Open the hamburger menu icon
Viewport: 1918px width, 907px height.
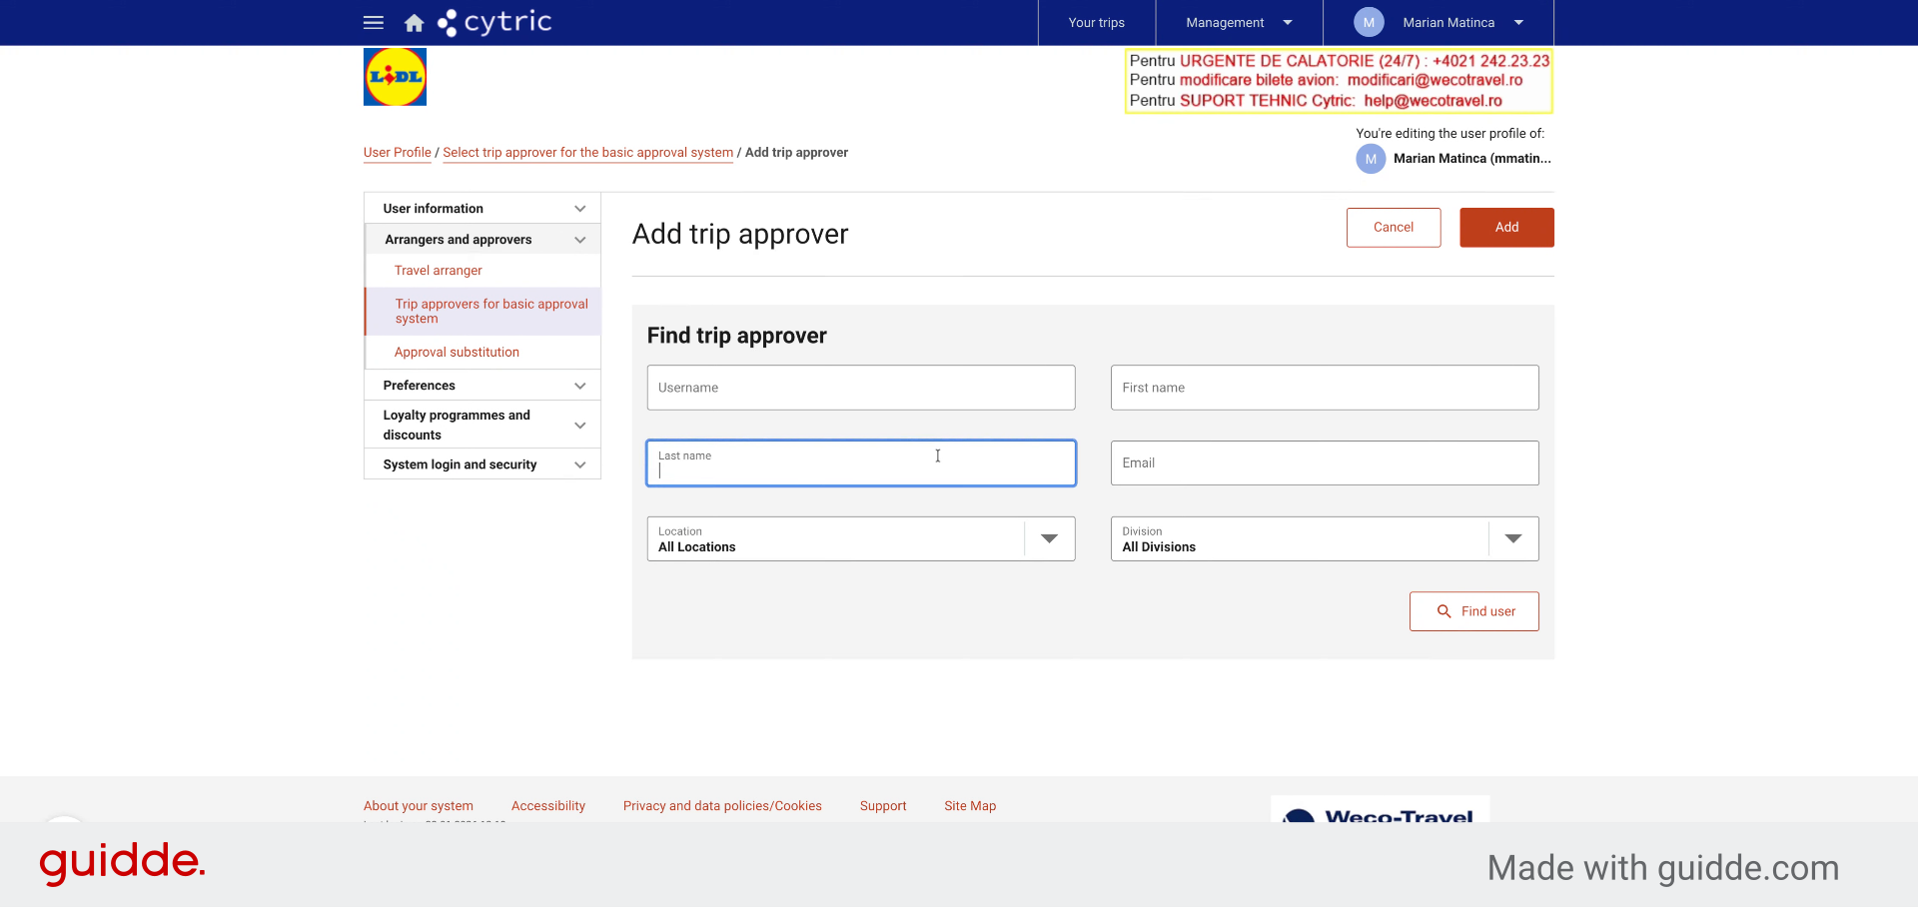[x=374, y=22]
